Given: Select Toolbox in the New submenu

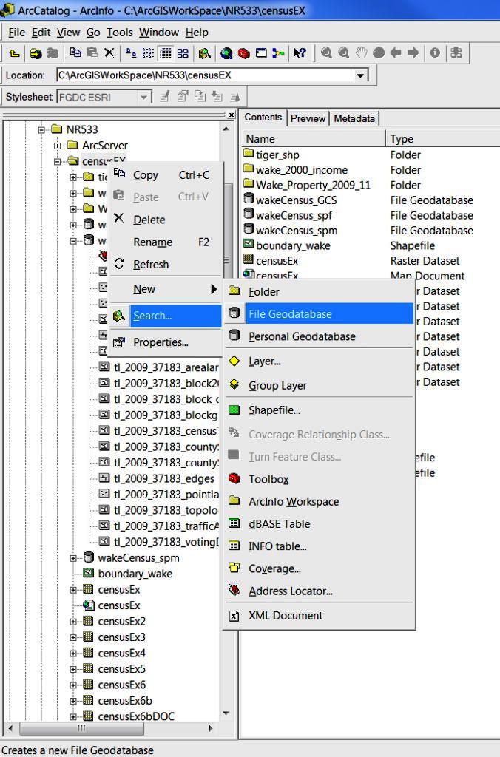Looking at the screenshot, I should [320, 479].
